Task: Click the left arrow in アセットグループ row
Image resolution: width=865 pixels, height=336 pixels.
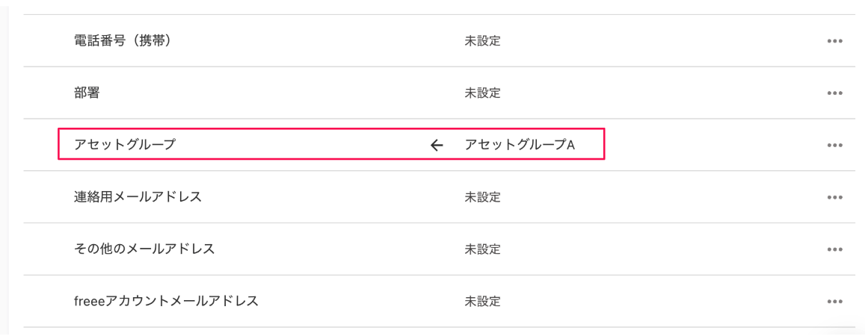Action: pyautogui.click(x=437, y=145)
